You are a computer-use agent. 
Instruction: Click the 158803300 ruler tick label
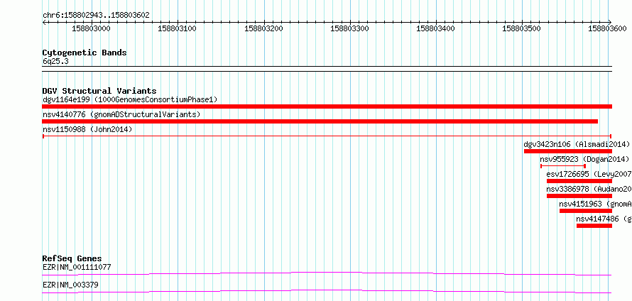(349, 28)
